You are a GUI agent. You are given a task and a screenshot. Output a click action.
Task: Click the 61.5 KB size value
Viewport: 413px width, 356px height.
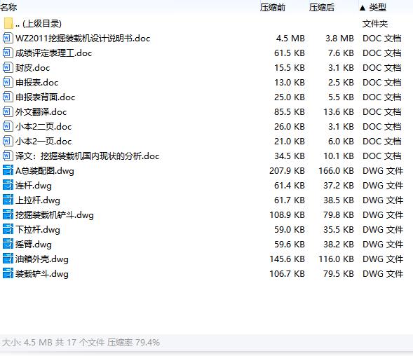pos(290,53)
